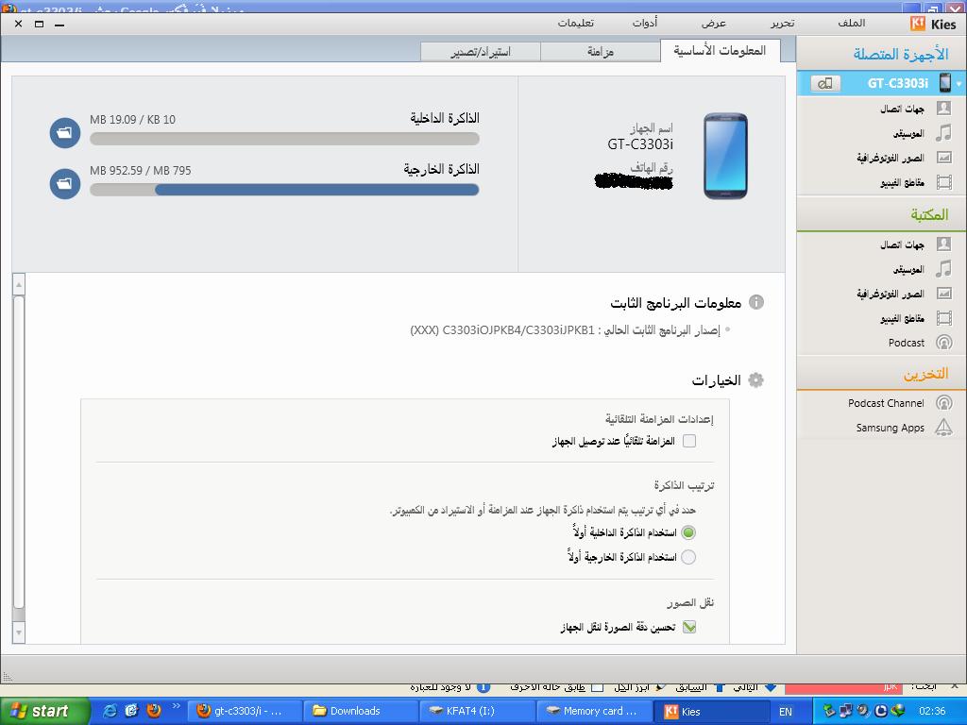Switch to Downloads taskbar window
The image size is (967, 725).
[x=360, y=711]
